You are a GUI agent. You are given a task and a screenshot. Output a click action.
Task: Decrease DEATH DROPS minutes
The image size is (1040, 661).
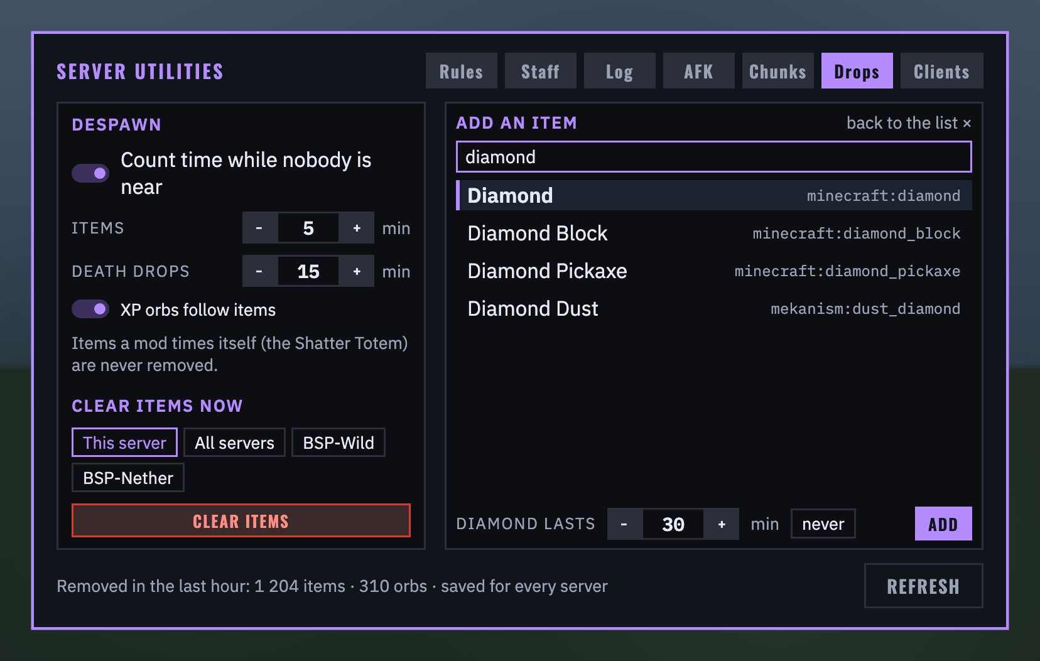pos(259,271)
